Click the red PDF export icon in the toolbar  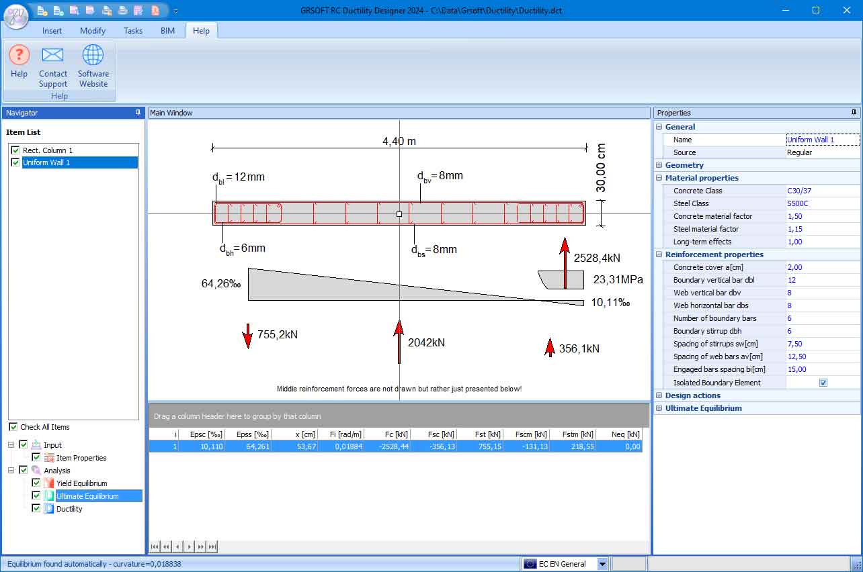click(x=155, y=10)
